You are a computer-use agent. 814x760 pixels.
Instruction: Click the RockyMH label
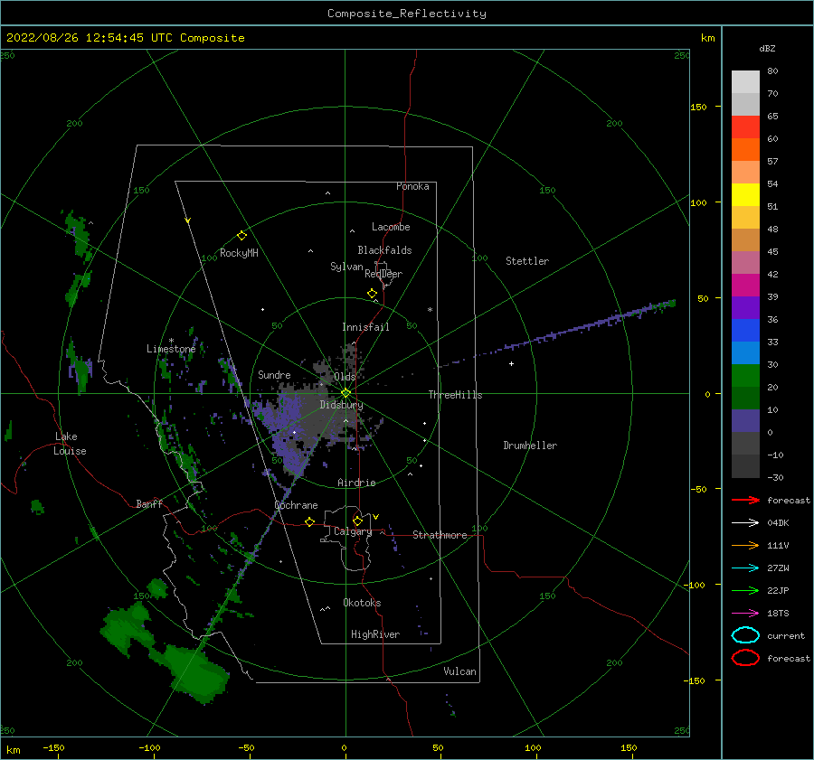[x=239, y=253]
